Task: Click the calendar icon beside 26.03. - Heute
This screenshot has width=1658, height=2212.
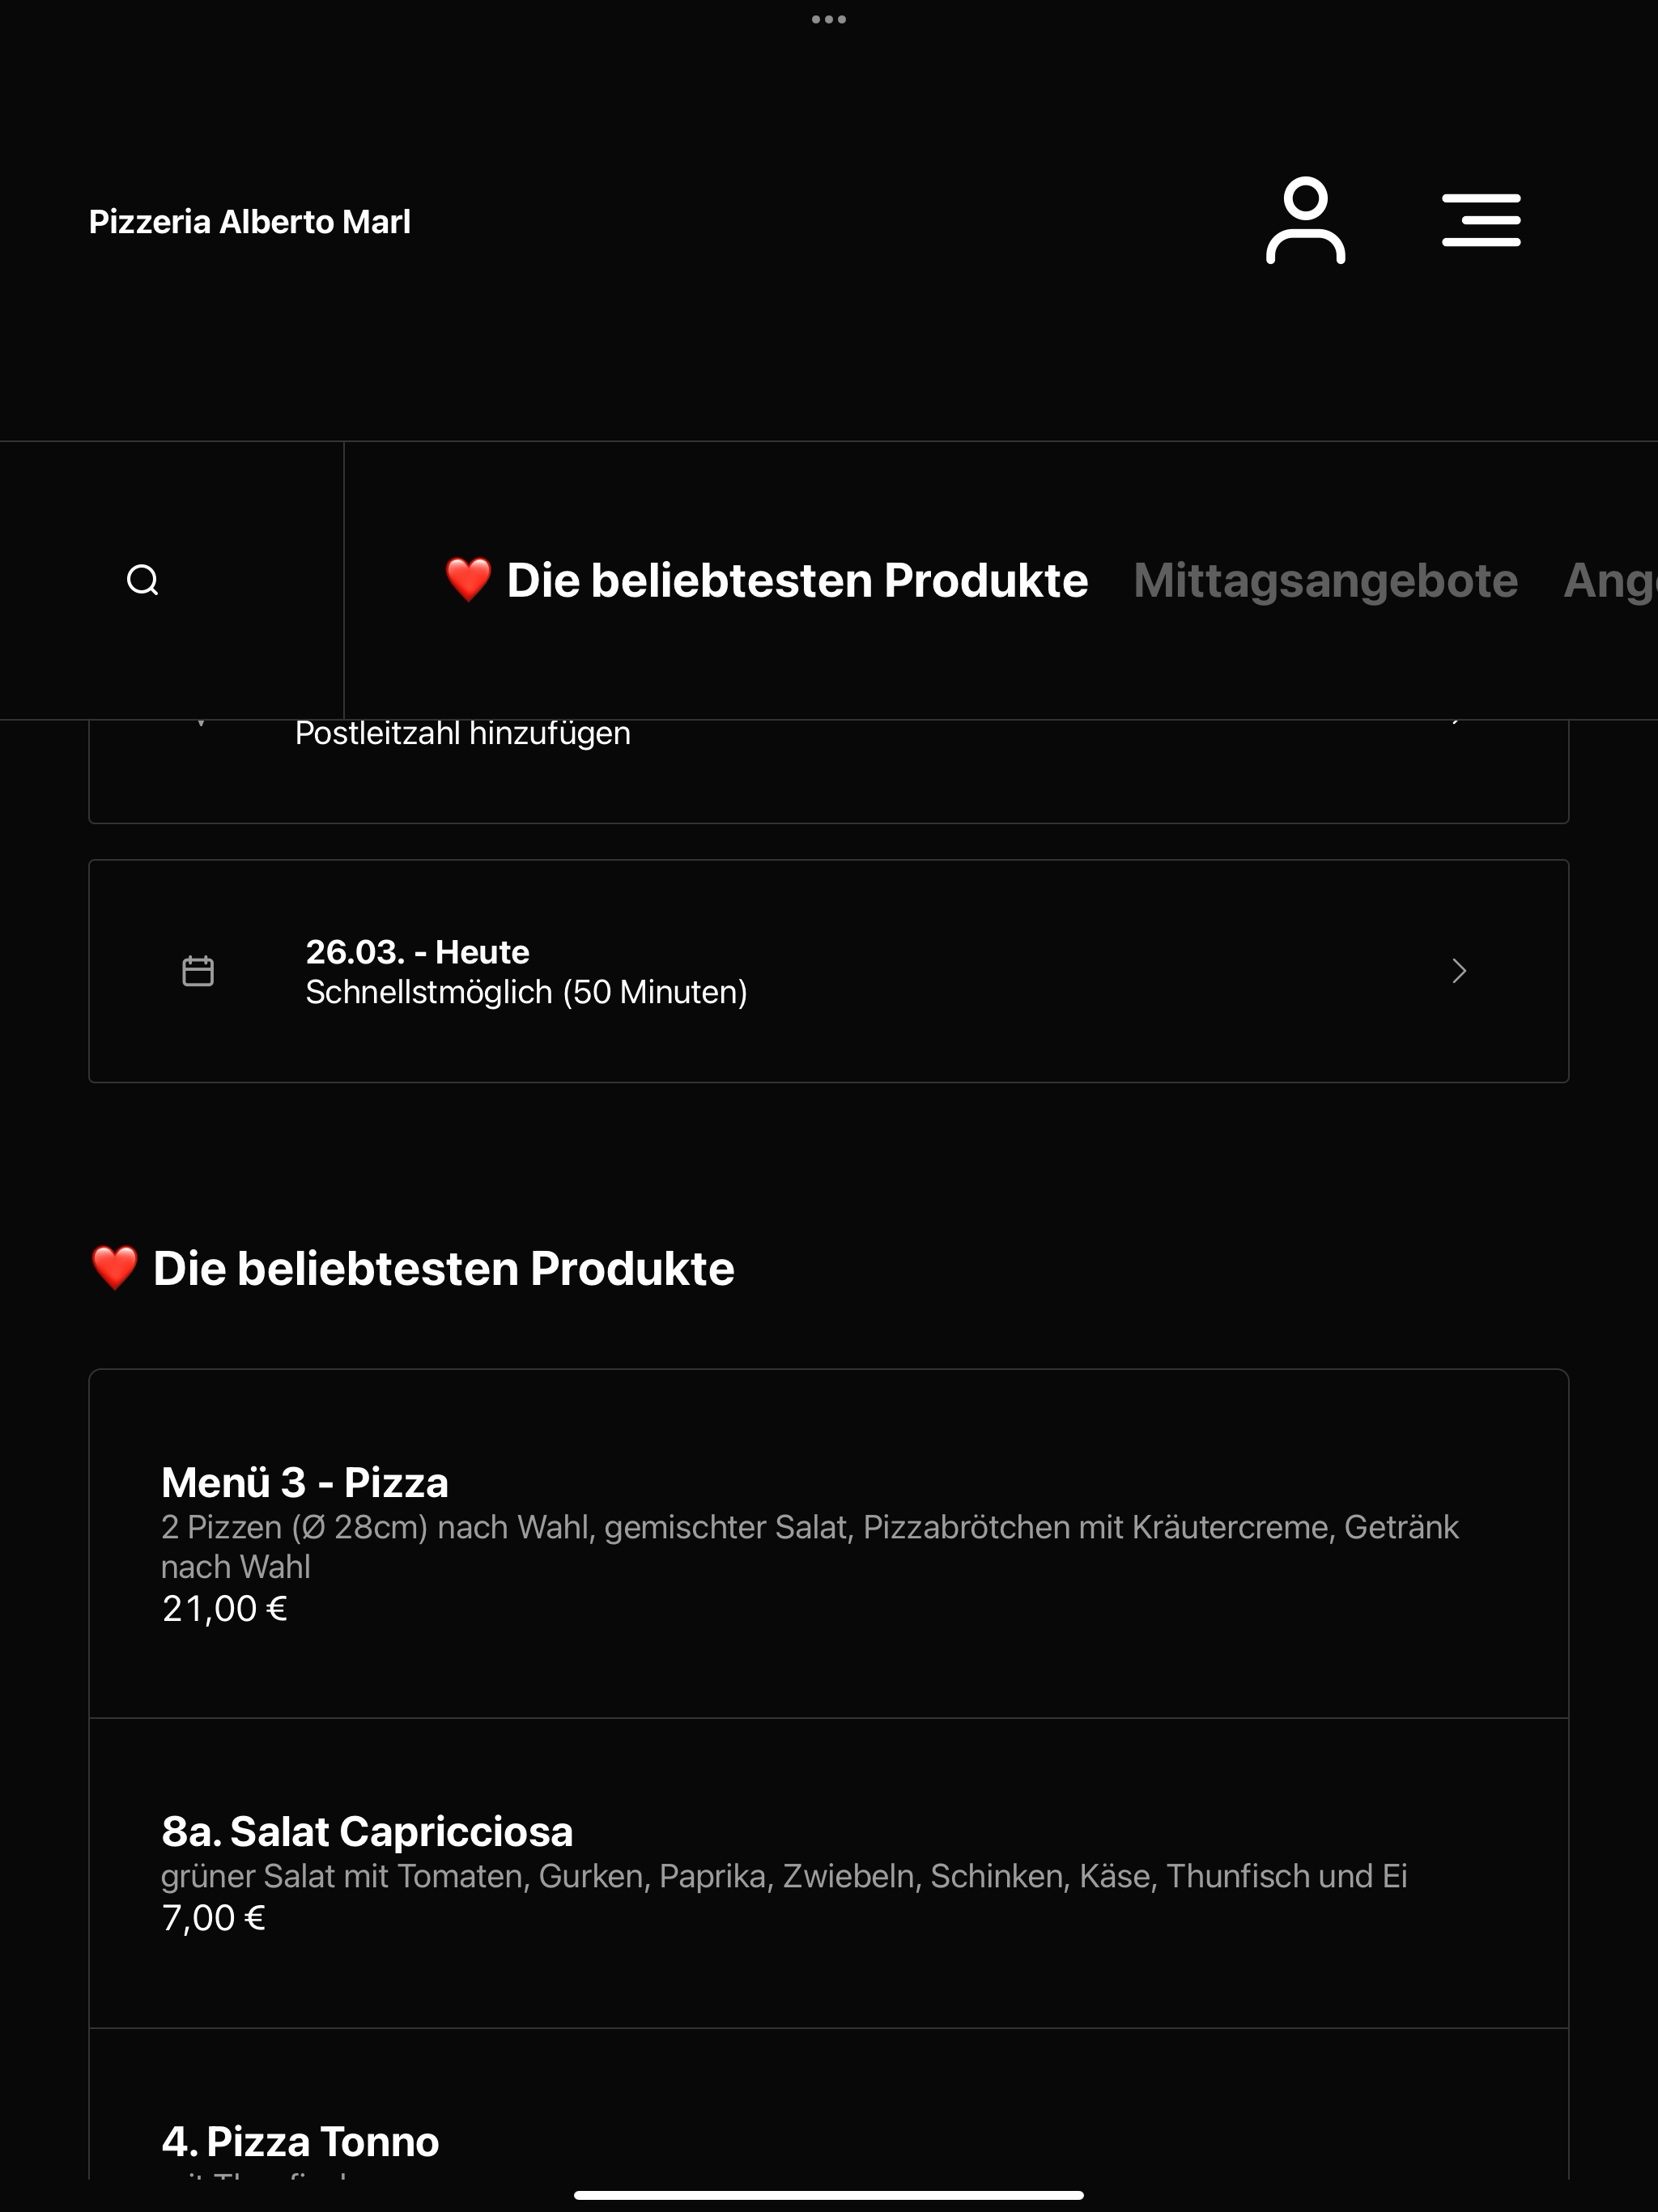Action: coord(198,971)
